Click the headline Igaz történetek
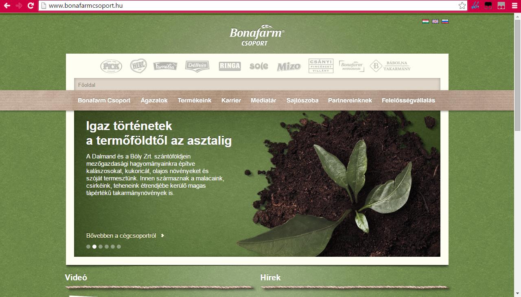 click(x=129, y=126)
